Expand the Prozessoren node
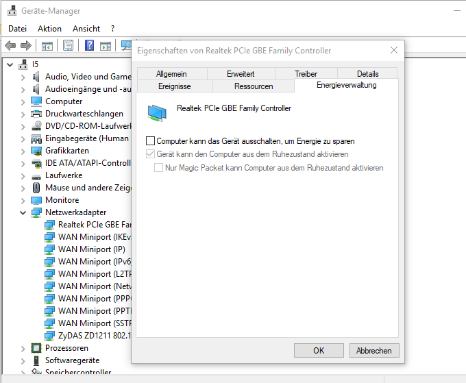466x383 pixels. coord(23,349)
